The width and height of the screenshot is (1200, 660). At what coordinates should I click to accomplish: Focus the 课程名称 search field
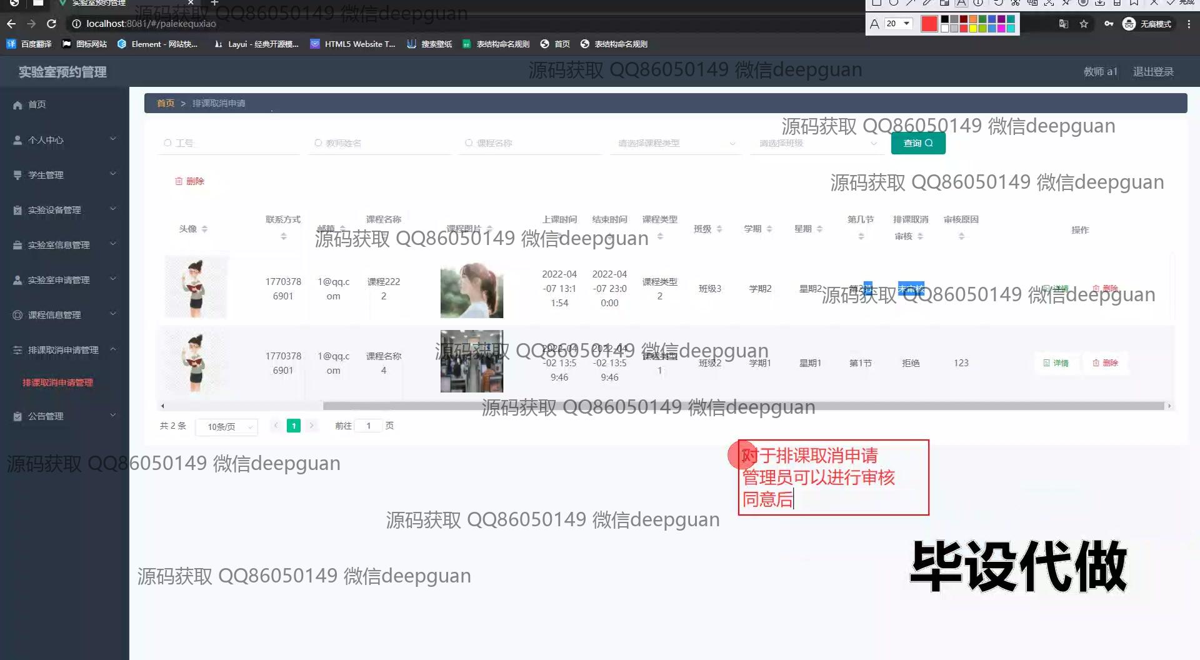[x=531, y=143]
